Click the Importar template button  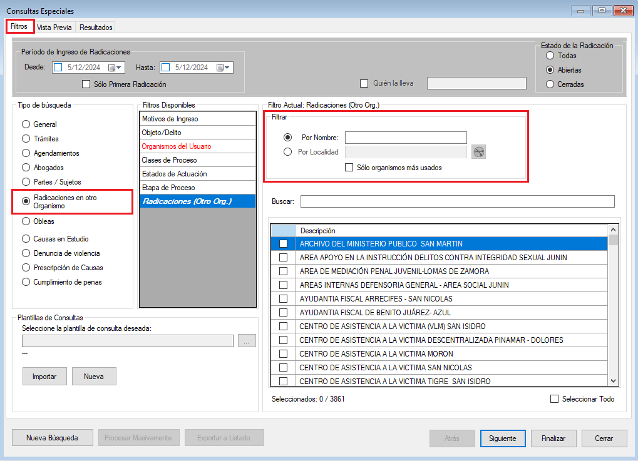coord(44,377)
